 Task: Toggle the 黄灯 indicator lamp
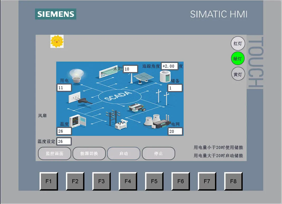click(238, 74)
